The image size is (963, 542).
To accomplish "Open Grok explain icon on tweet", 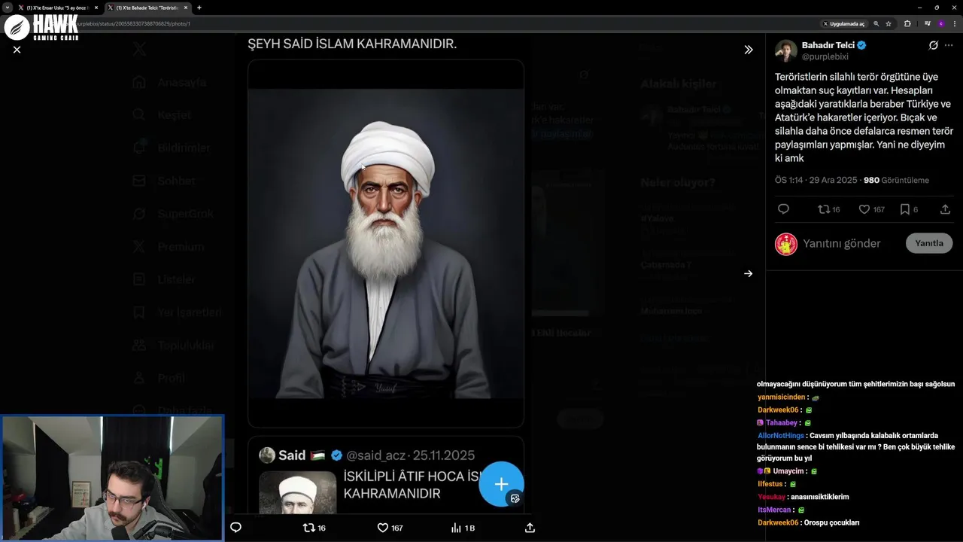I will pyautogui.click(x=934, y=45).
